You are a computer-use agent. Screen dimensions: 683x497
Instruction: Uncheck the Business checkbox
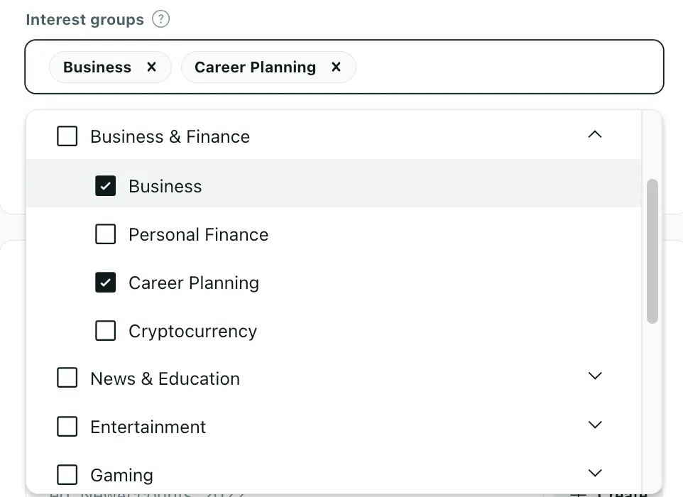click(105, 186)
